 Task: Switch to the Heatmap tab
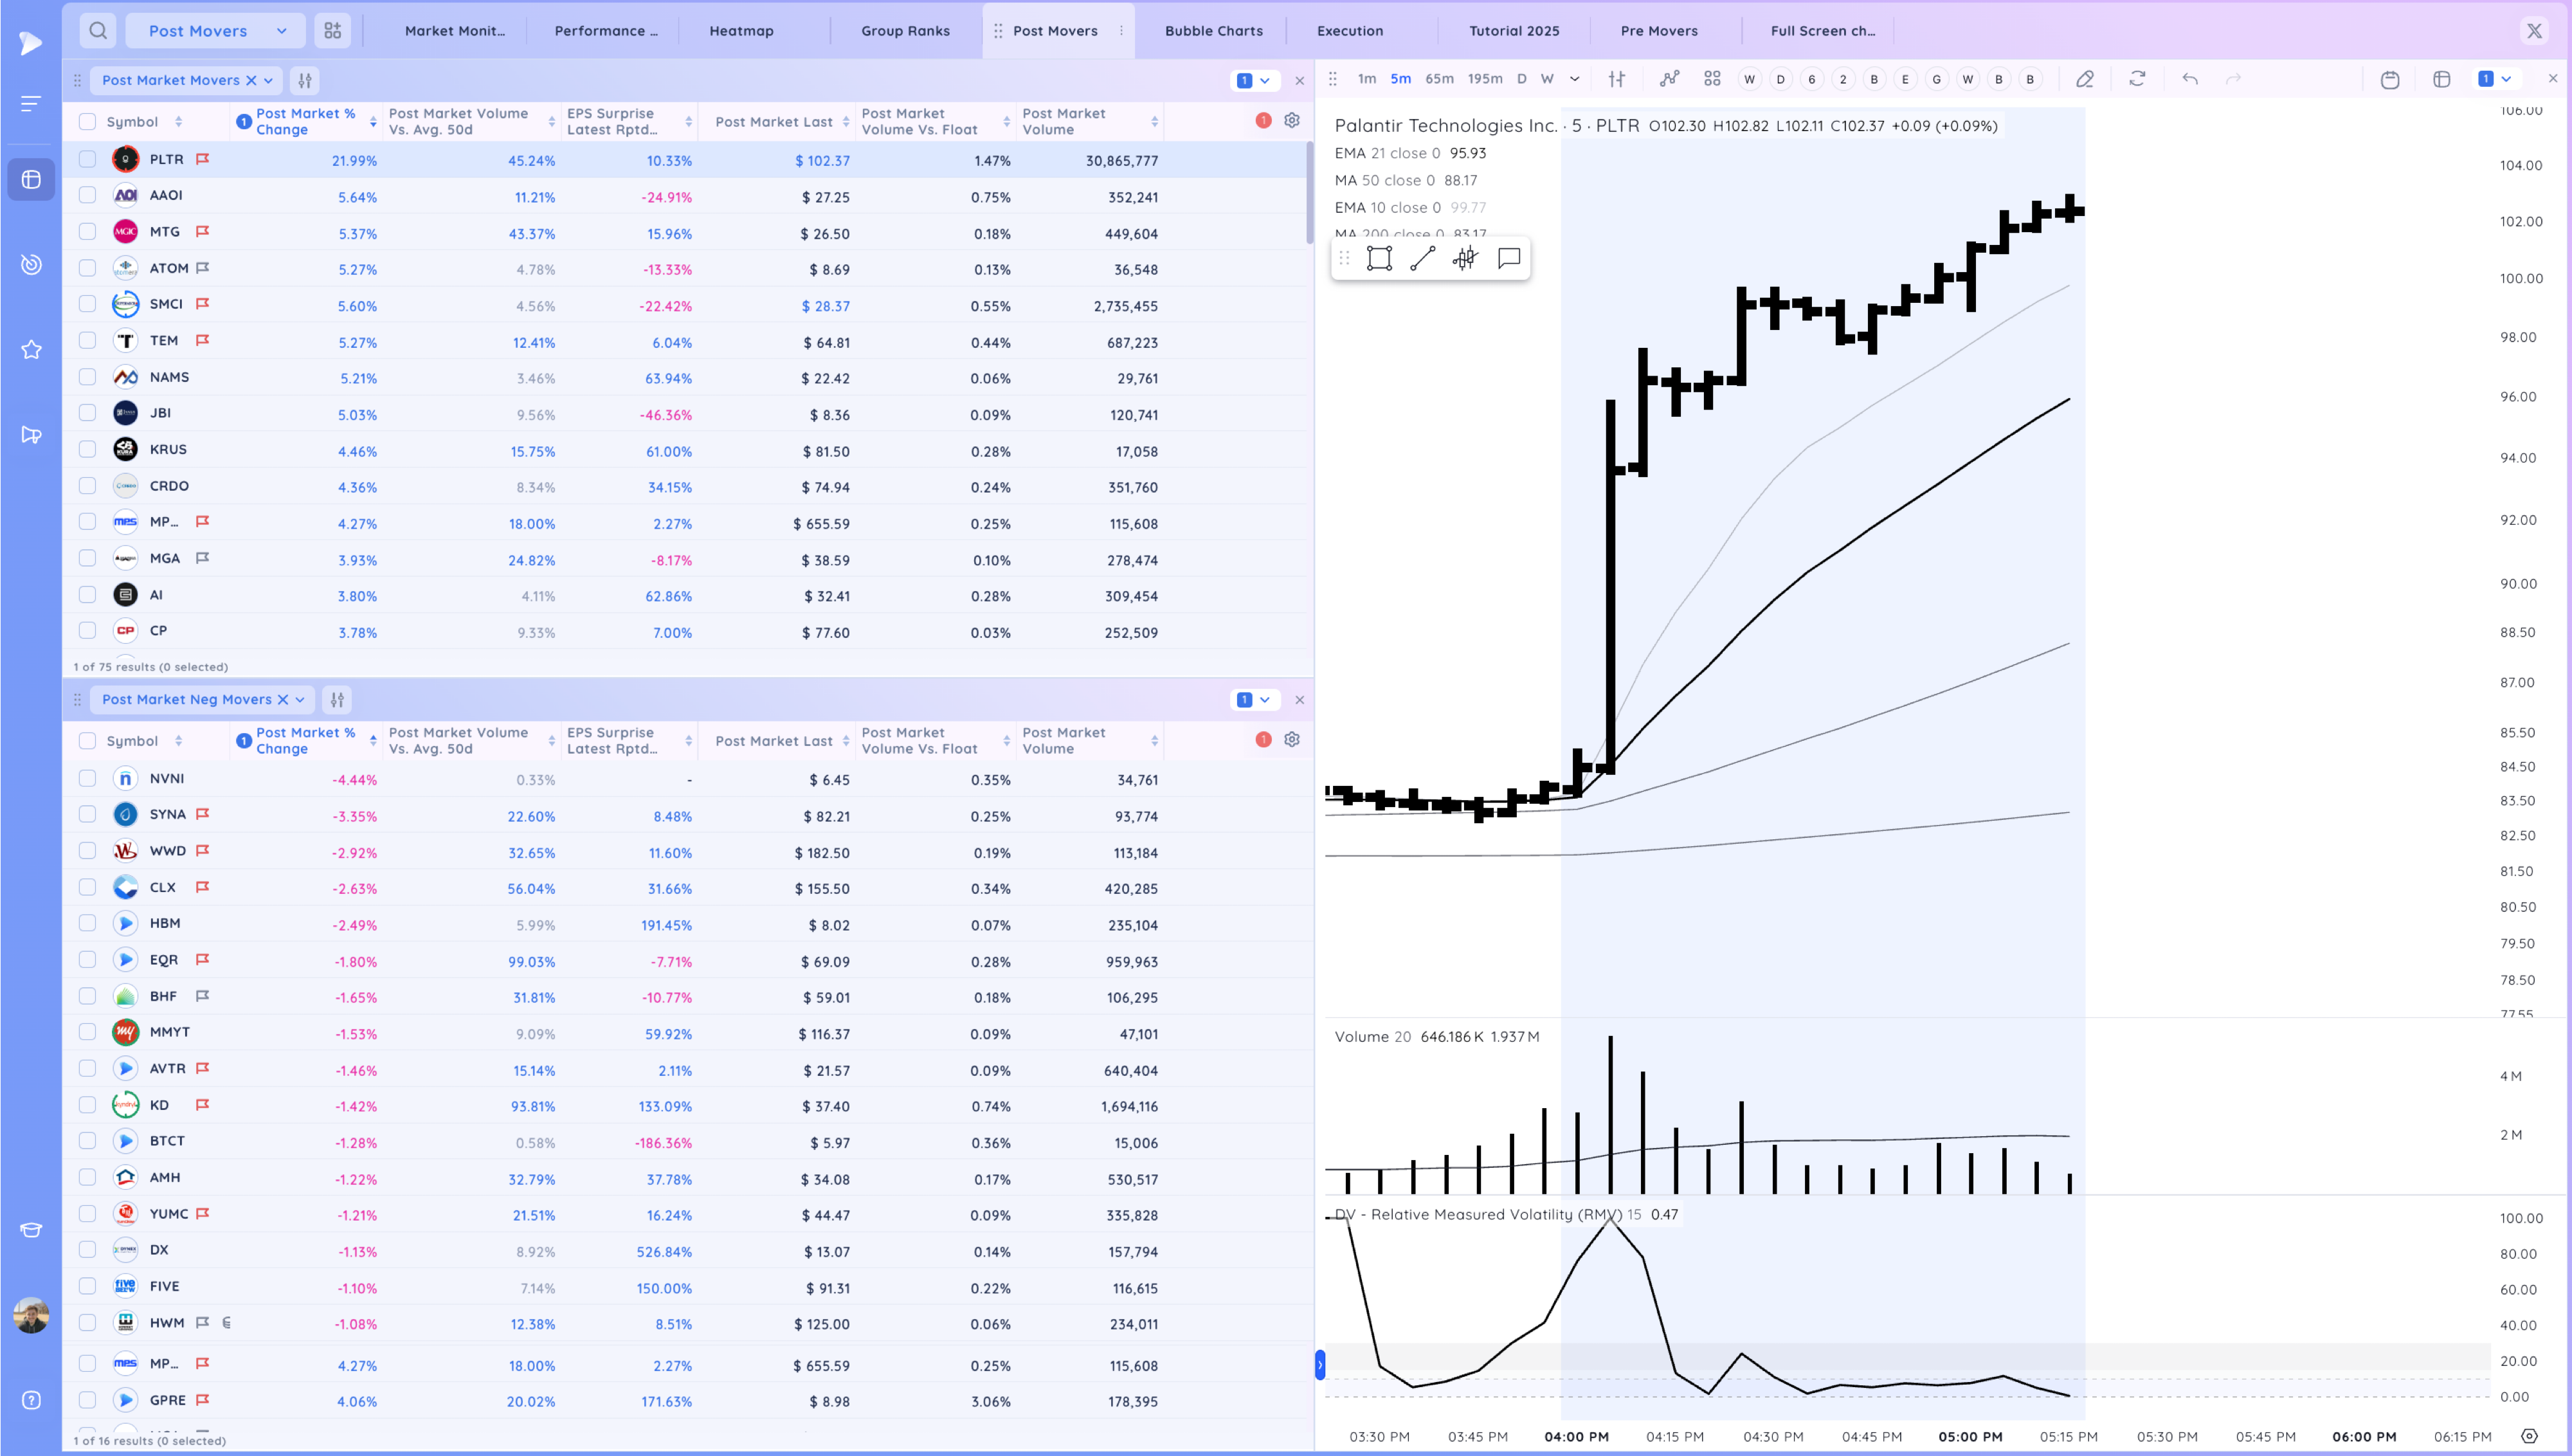741,31
